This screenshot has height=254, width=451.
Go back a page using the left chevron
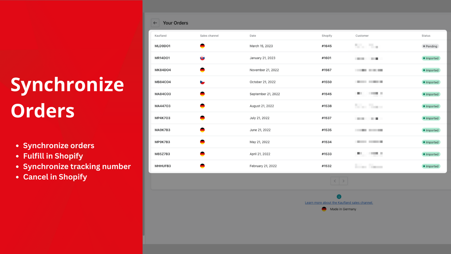click(335, 181)
